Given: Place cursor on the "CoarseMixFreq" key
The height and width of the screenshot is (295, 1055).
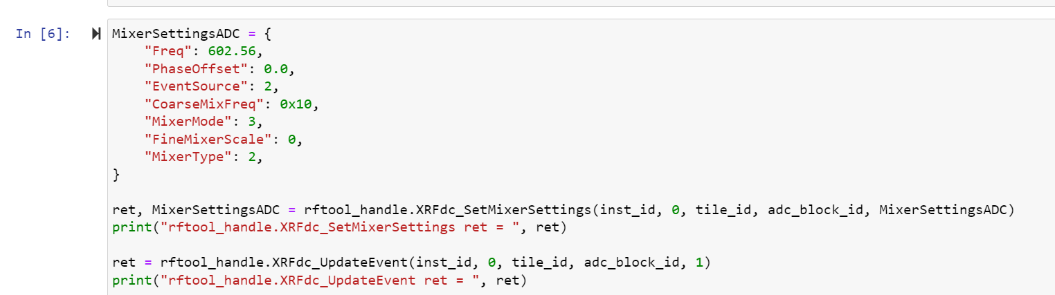Looking at the screenshot, I should (199, 105).
